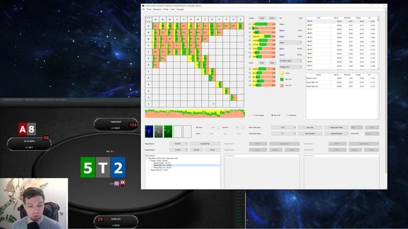The image size is (408, 229).
Task: Expand the Player1 Bet 2.20 tree node
Action: pyautogui.click(x=149, y=170)
